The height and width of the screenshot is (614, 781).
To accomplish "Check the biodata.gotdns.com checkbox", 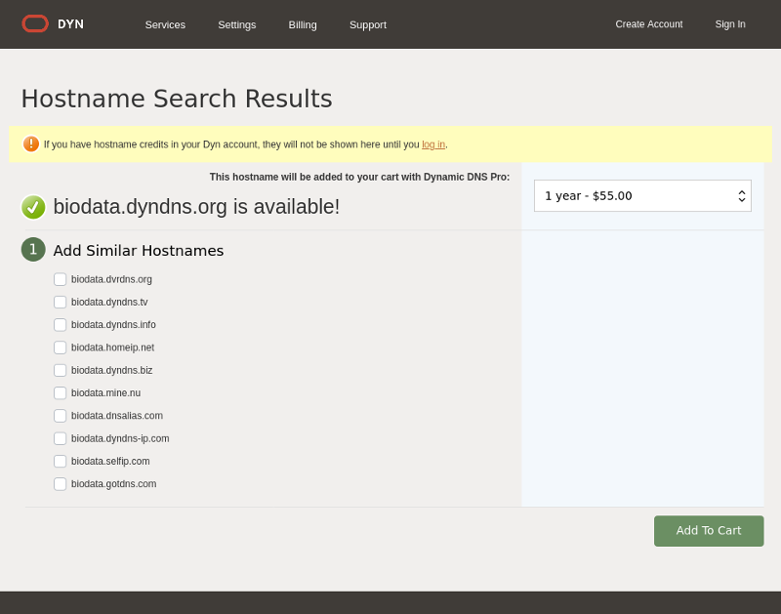I will (60, 484).
